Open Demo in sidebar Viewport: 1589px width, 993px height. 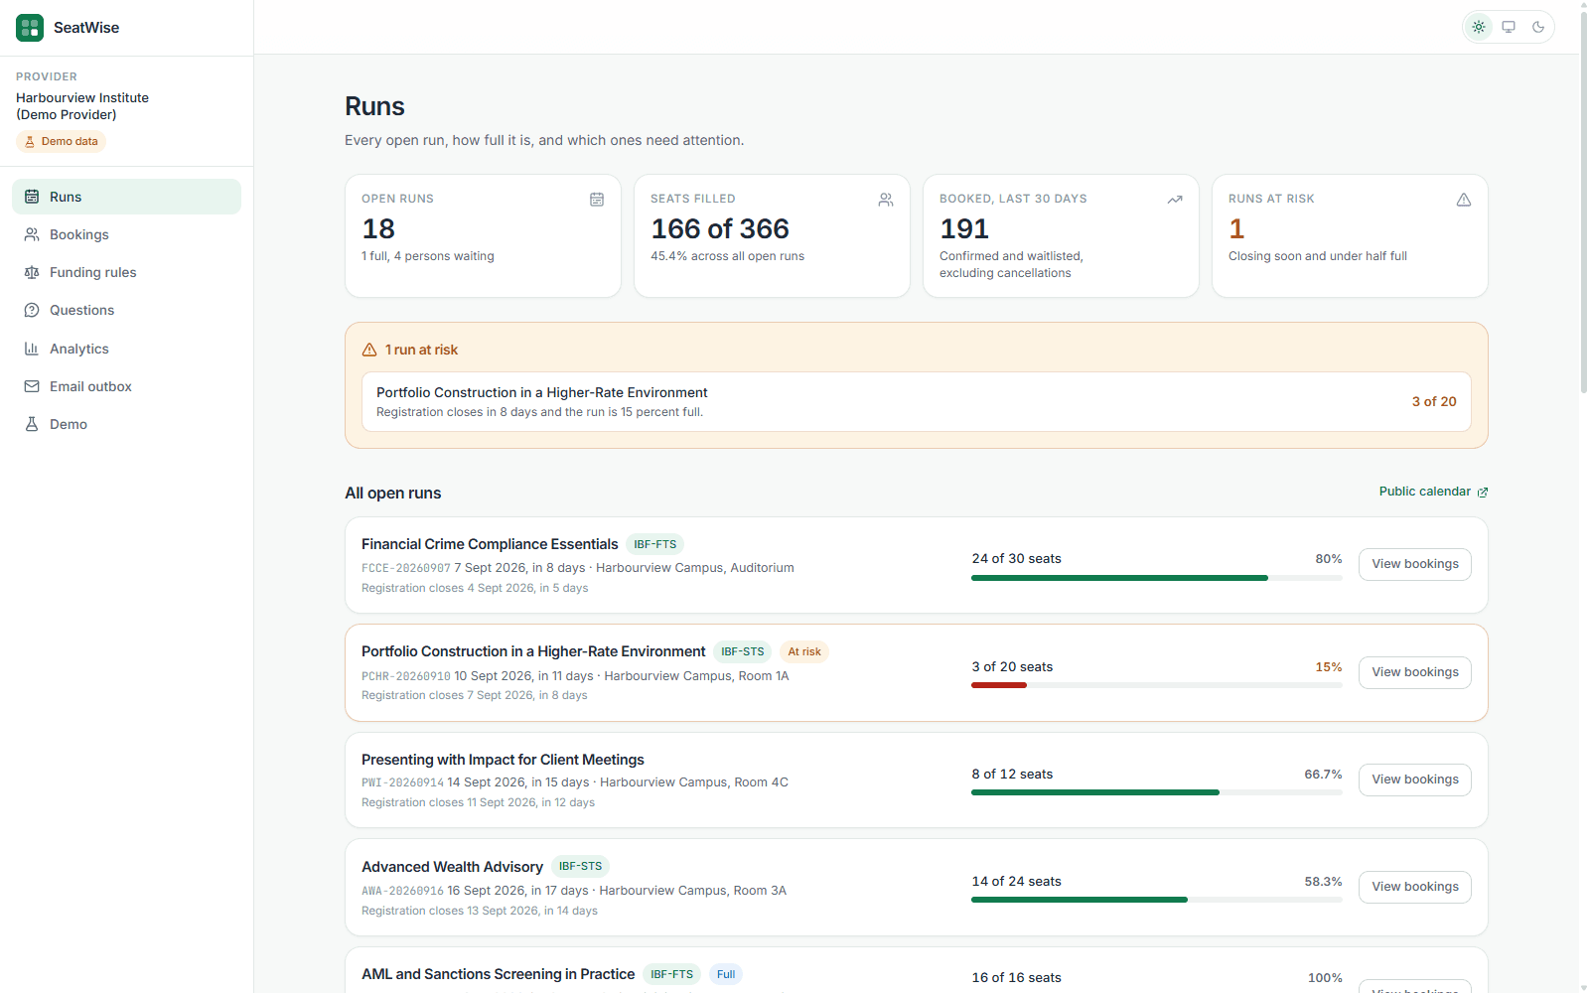(126, 424)
